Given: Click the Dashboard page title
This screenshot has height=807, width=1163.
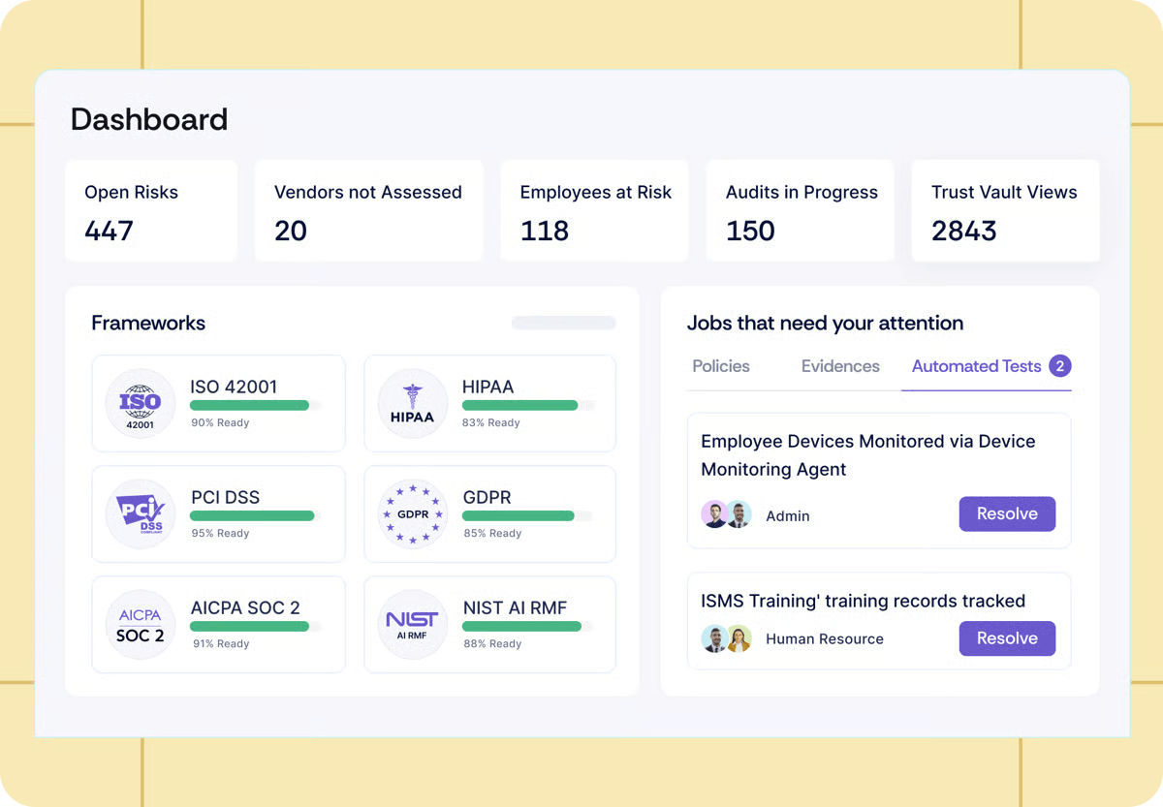Looking at the screenshot, I should click(149, 119).
